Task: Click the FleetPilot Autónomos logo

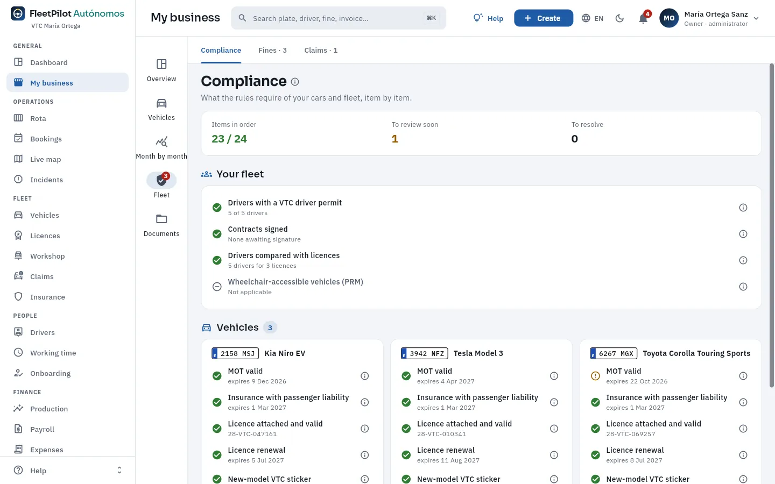Action: (67, 14)
